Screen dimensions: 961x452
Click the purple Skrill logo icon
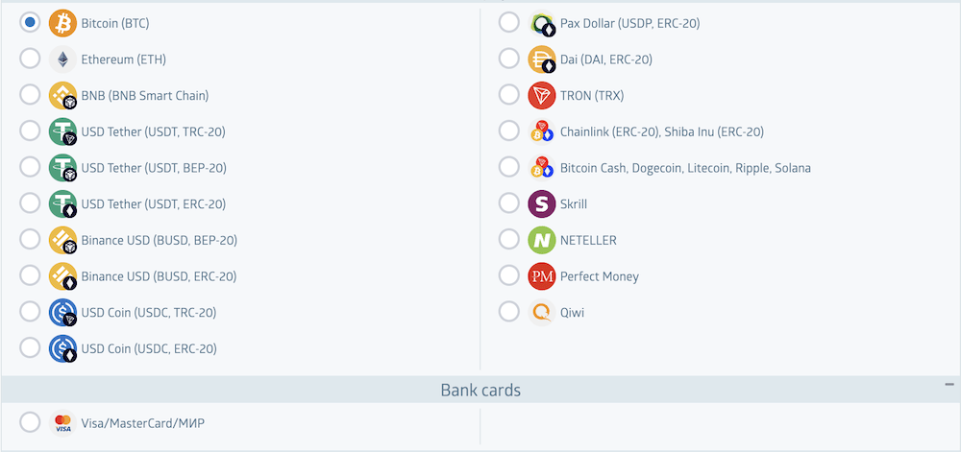pos(542,204)
